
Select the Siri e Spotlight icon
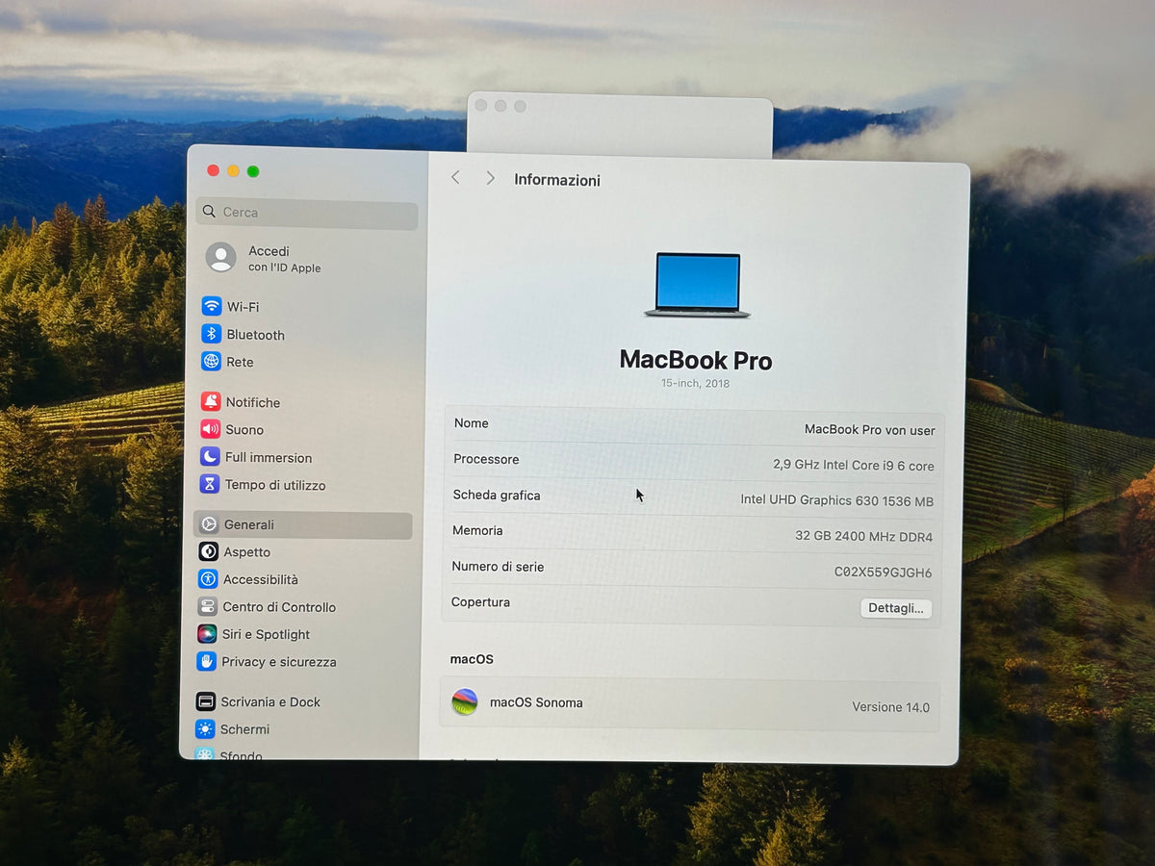[207, 634]
